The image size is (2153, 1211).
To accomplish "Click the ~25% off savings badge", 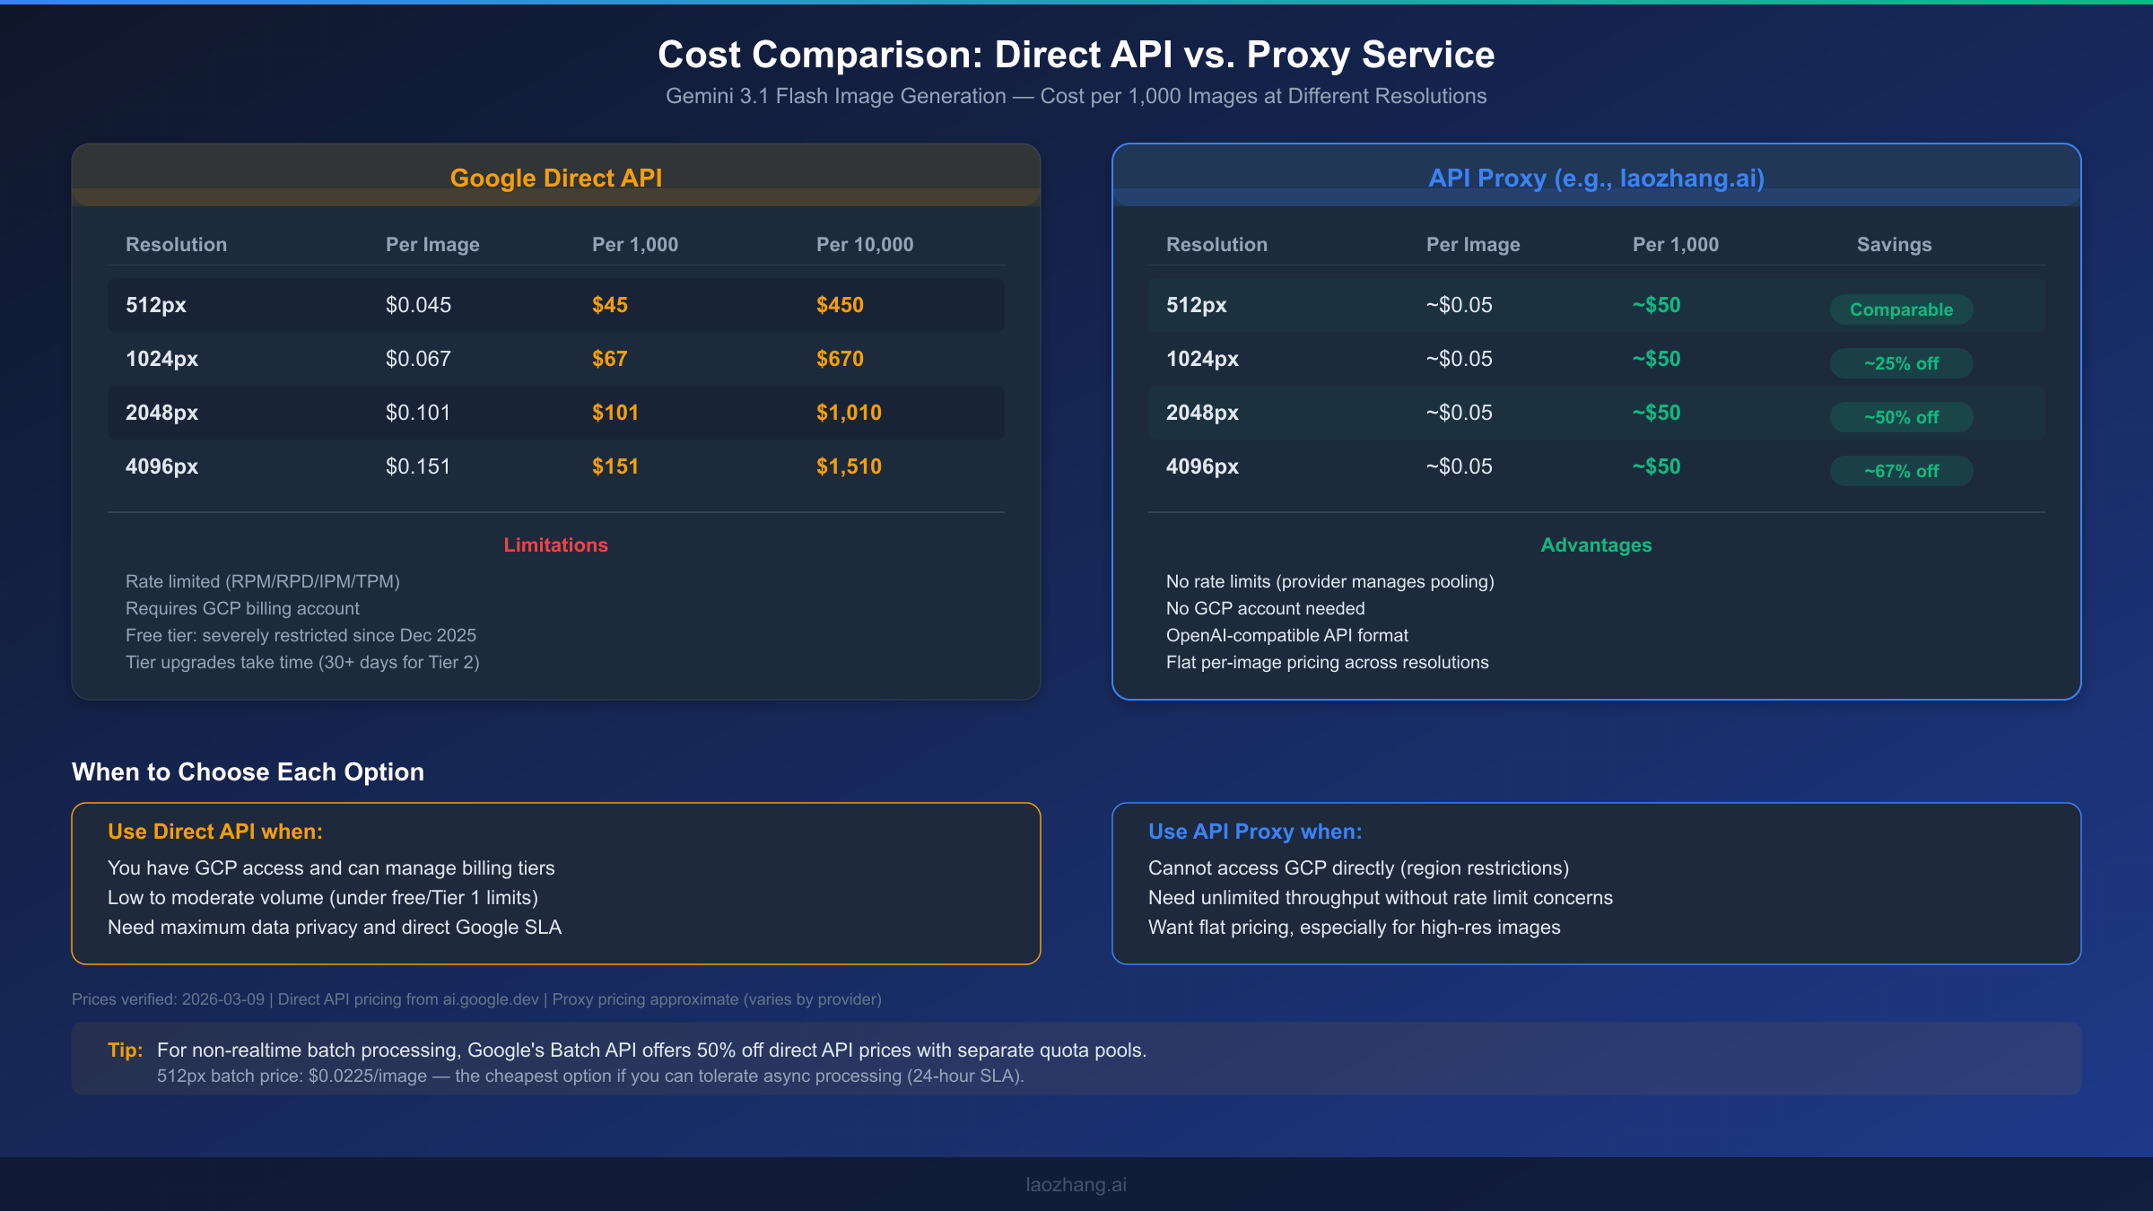I will 1900,363.
